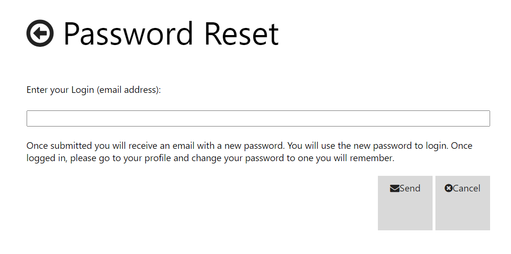
Task: Click the instruction paragraph below the input
Action: click(249, 152)
